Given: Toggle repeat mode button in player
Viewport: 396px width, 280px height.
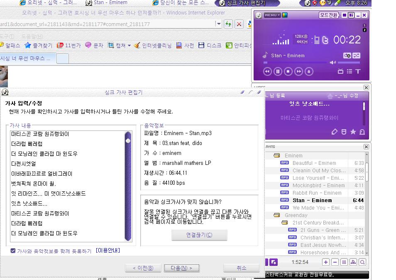Looking at the screenshot, I should [347, 56].
